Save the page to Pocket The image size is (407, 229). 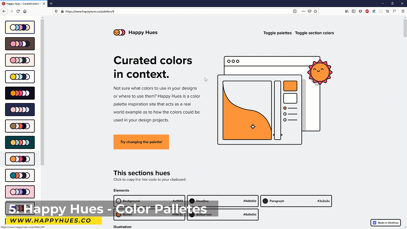(x=309, y=11)
